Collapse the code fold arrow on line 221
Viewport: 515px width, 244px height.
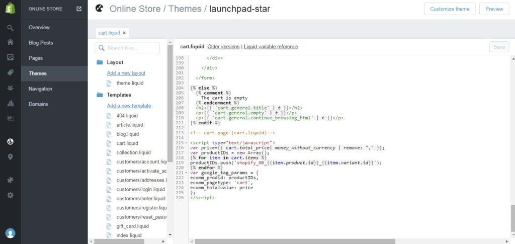pyautogui.click(x=187, y=173)
